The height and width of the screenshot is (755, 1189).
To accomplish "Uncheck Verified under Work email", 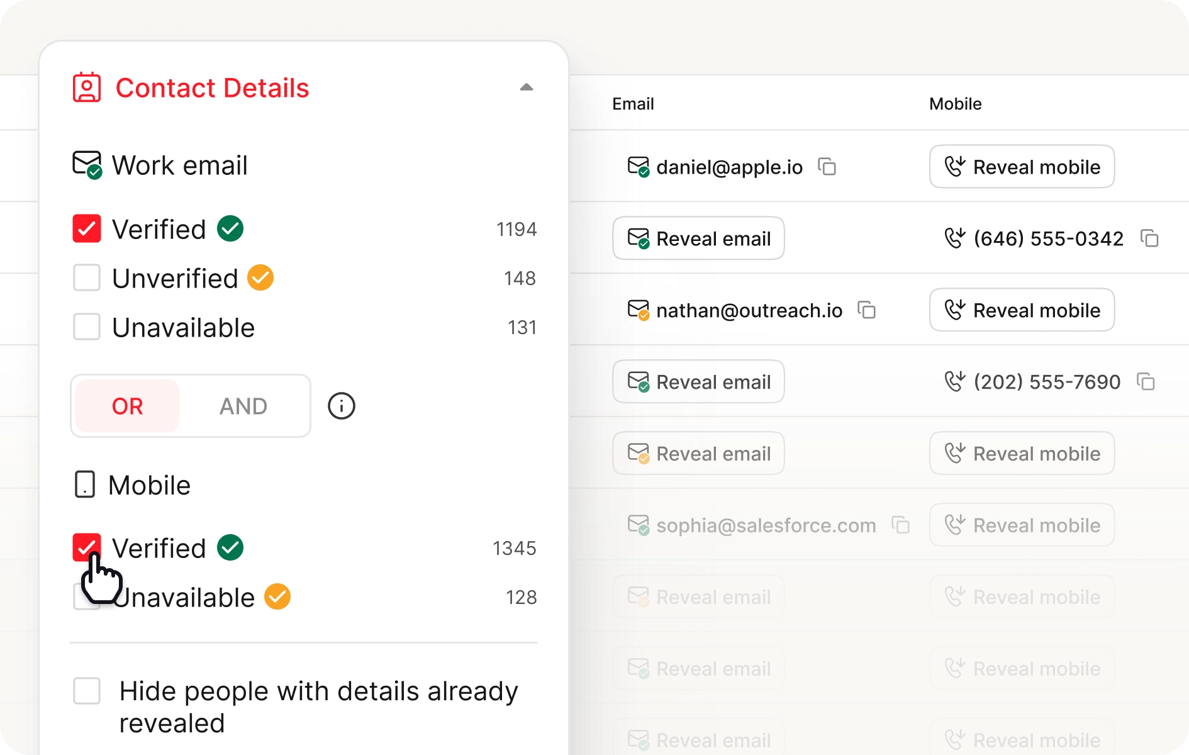I will [87, 229].
